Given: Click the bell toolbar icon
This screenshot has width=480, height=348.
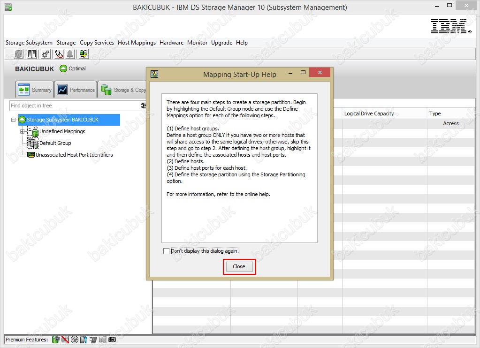Looking at the screenshot, I should (x=70, y=54).
